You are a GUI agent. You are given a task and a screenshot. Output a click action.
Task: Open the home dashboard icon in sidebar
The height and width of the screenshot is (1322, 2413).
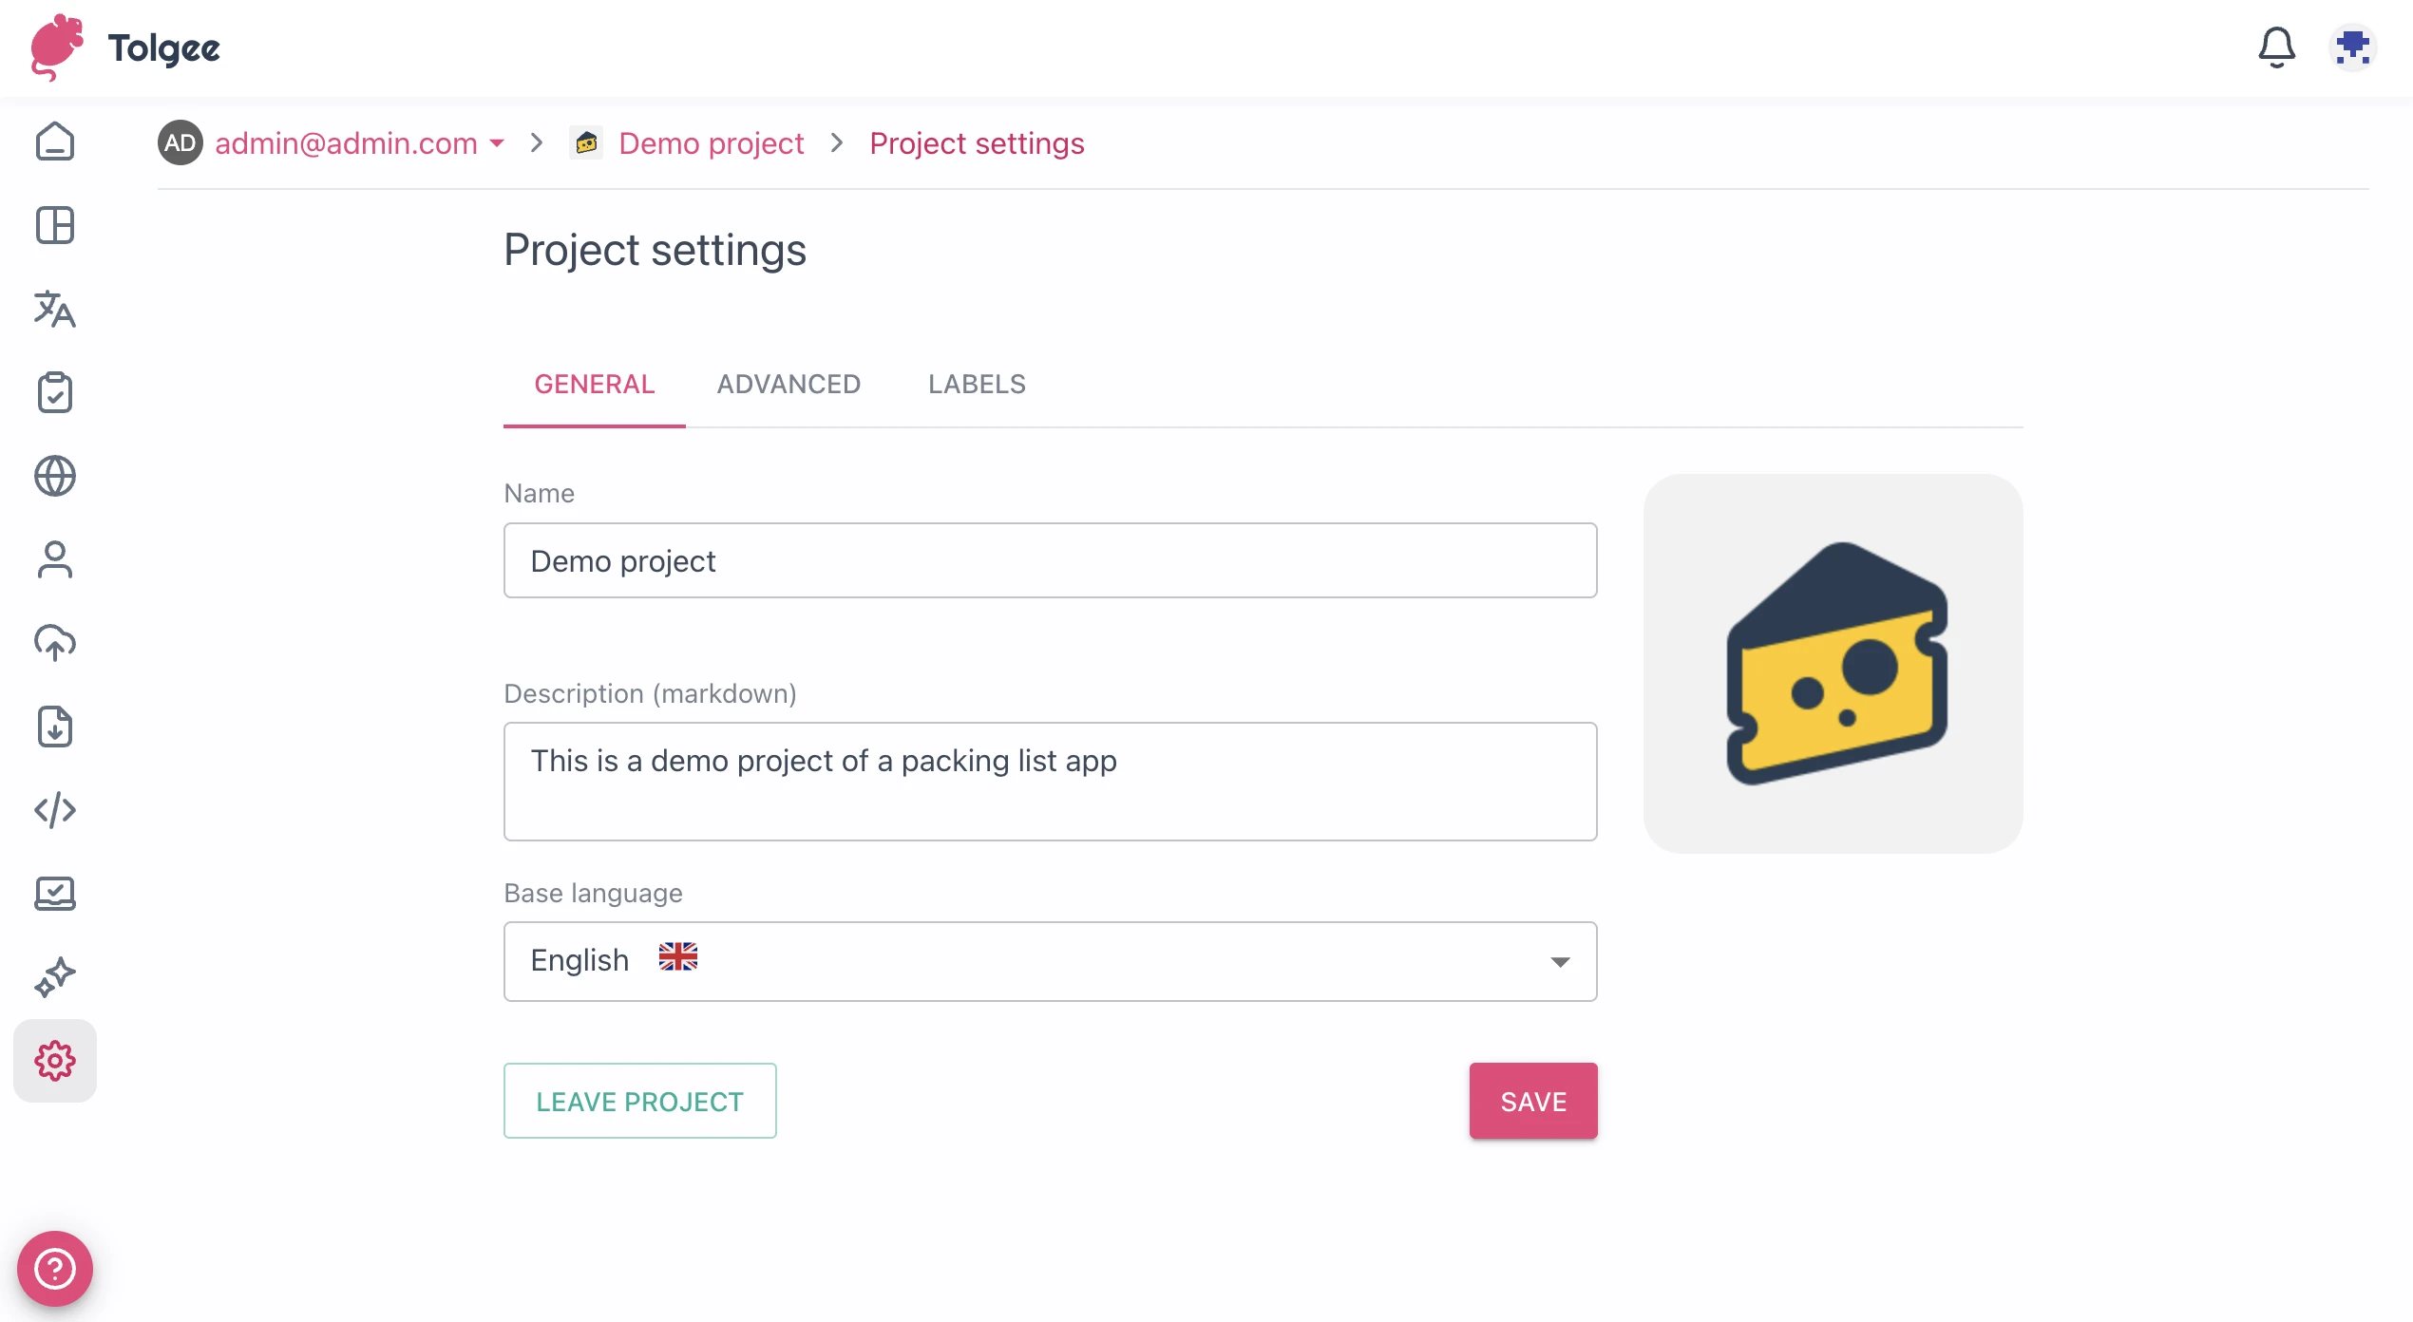55,141
